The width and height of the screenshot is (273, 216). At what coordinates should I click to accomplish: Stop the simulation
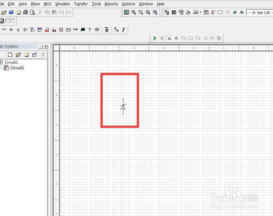tap(169, 38)
